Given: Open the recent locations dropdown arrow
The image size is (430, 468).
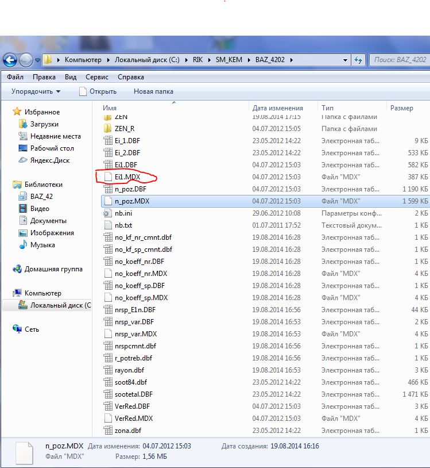Looking at the screenshot, I should pos(37,60).
